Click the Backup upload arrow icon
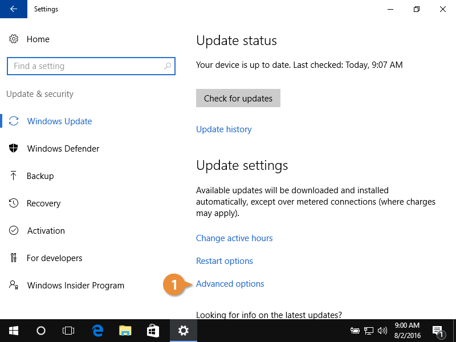456x342 pixels. 14,176
